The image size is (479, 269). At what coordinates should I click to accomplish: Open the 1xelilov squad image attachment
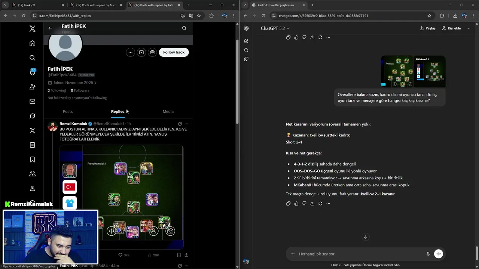397,72
